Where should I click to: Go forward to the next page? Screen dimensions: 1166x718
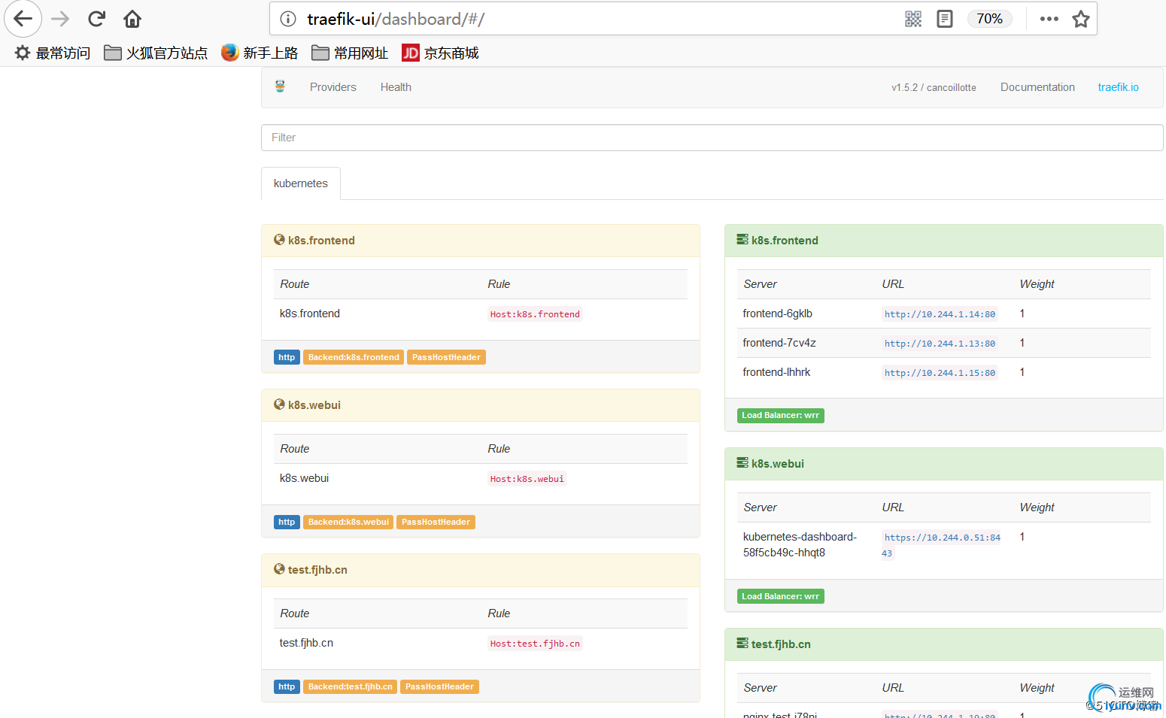point(60,19)
